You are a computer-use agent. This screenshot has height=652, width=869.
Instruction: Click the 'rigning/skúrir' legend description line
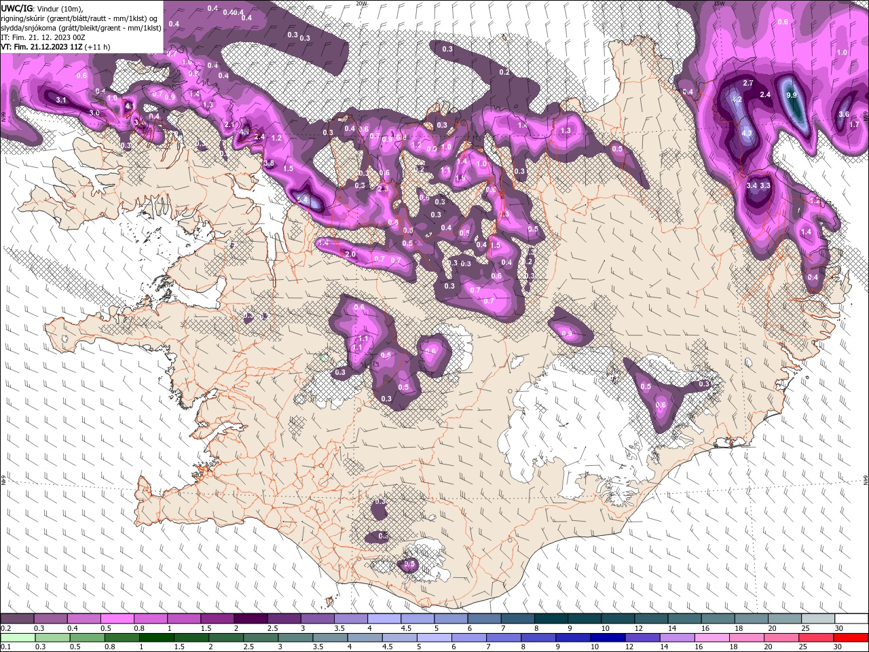click(79, 18)
